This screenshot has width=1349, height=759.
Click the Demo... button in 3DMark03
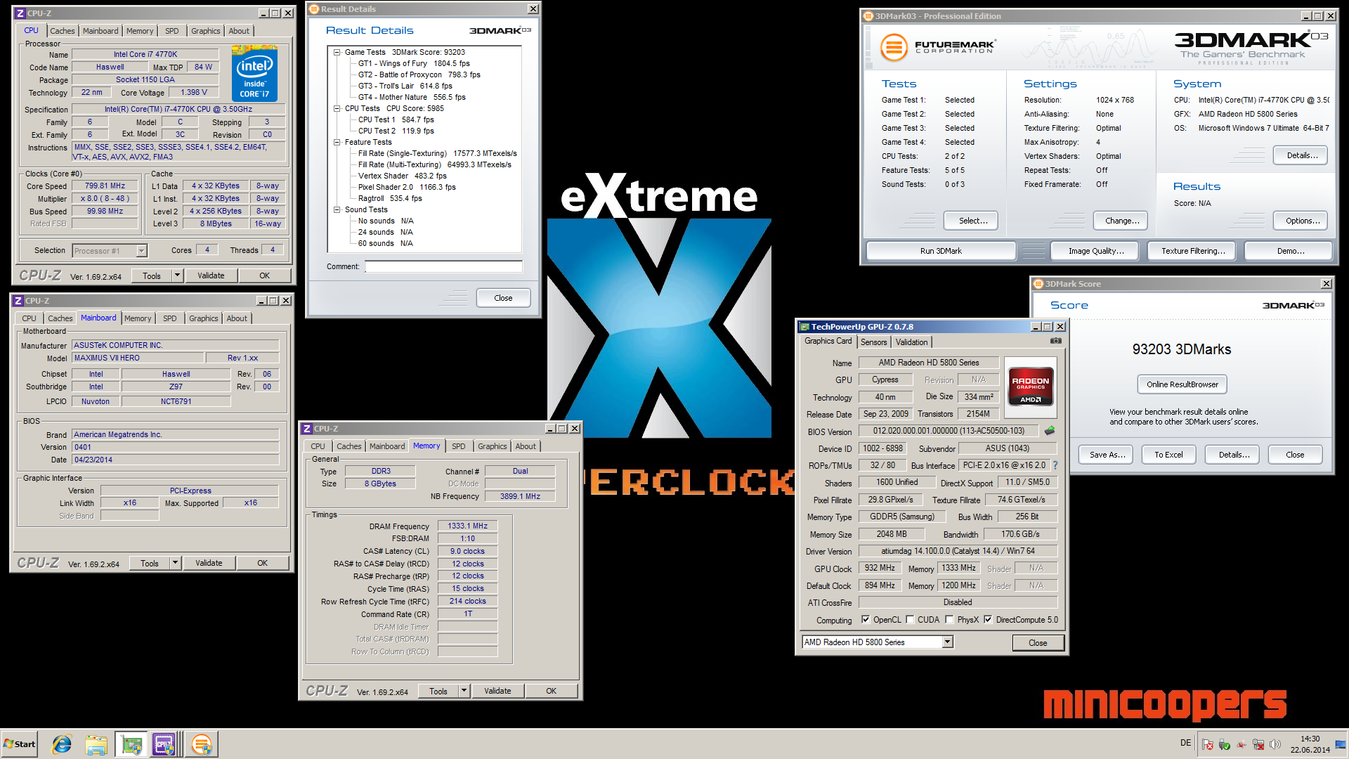(1289, 251)
